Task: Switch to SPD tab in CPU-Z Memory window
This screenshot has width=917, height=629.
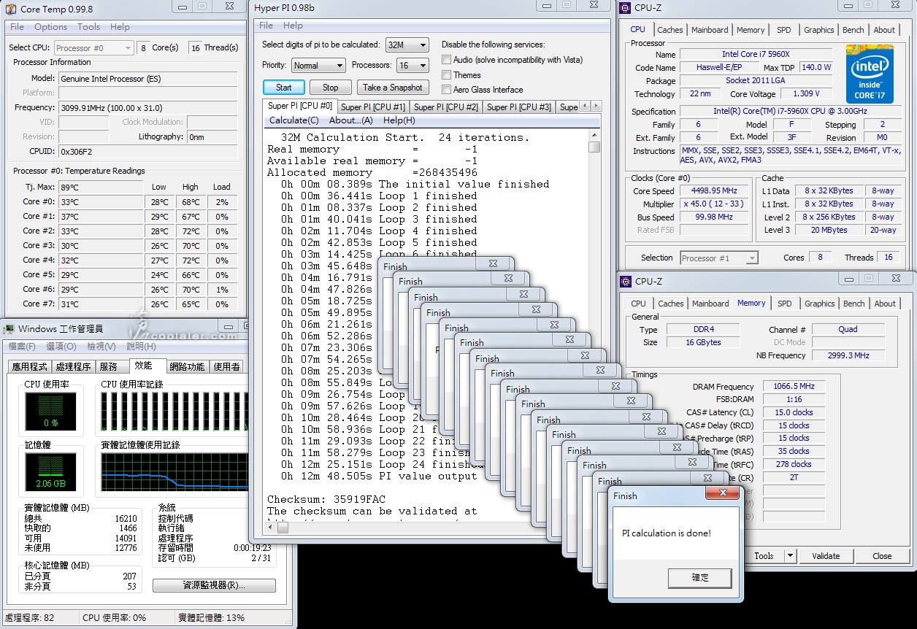Action: (784, 304)
